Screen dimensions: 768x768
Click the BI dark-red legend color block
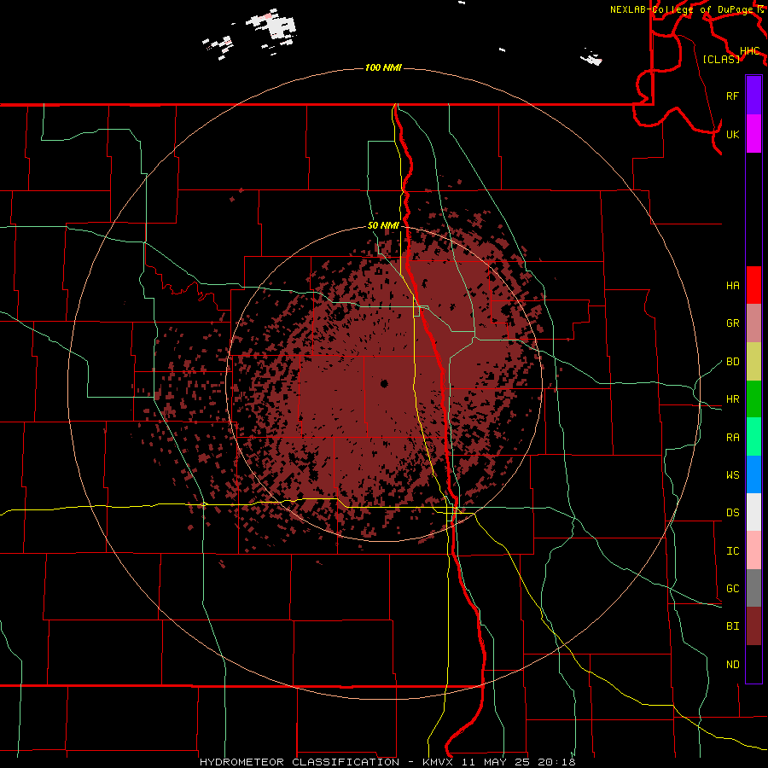point(753,625)
